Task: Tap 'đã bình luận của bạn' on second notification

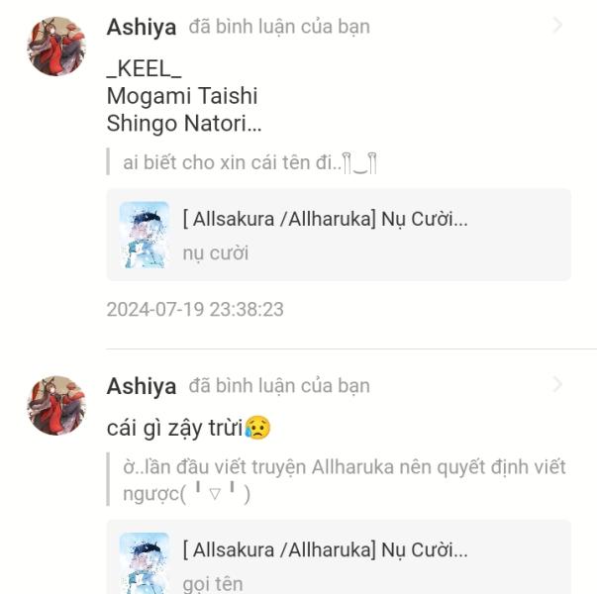Action: point(279,386)
